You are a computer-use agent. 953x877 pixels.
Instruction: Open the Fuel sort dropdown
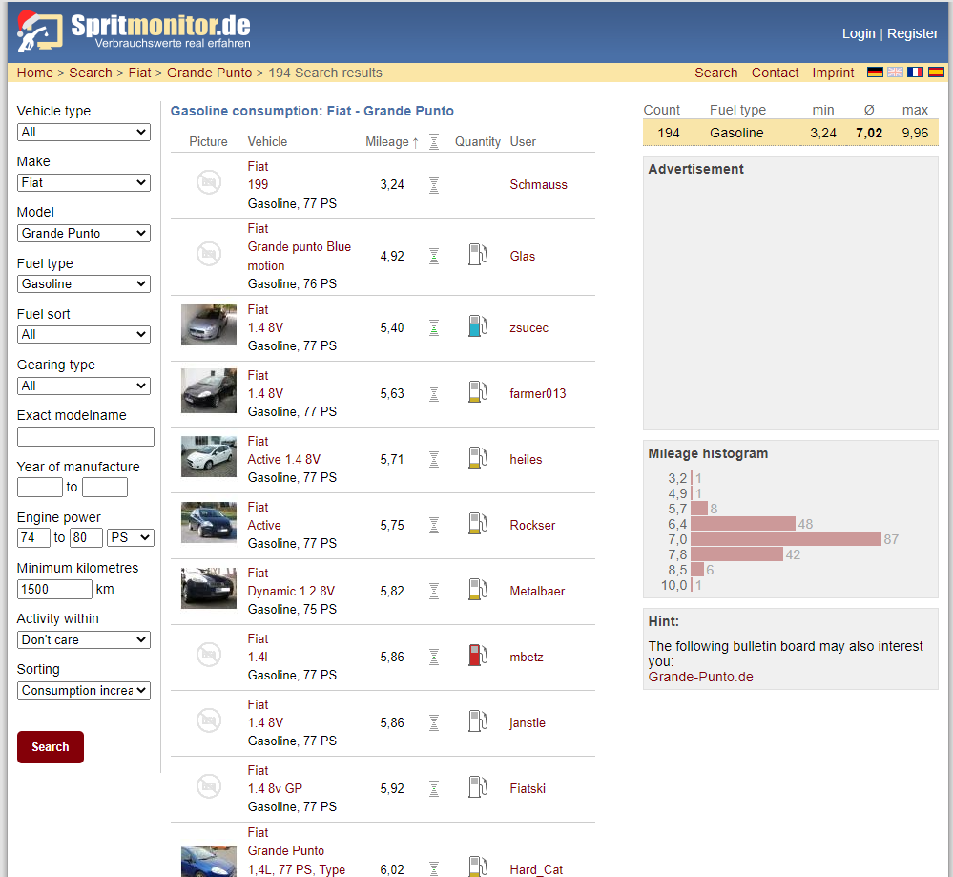click(x=84, y=335)
